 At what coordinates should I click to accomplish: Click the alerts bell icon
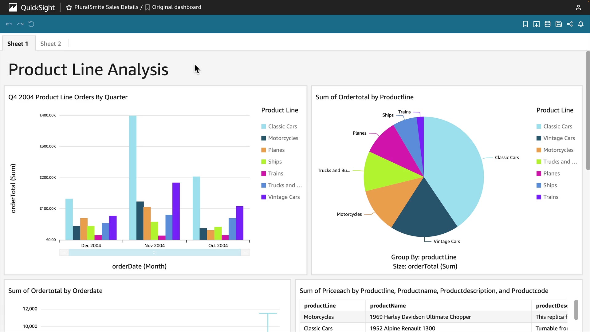[x=581, y=24]
